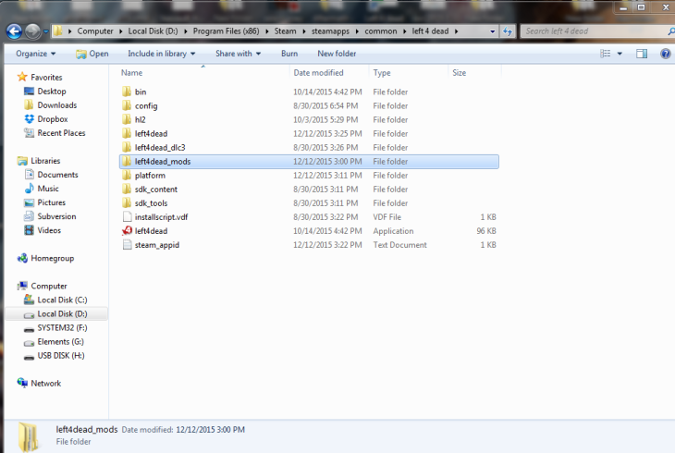Select the steam_appid text document icon
This screenshot has width=675, height=453.
coord(127,245)
